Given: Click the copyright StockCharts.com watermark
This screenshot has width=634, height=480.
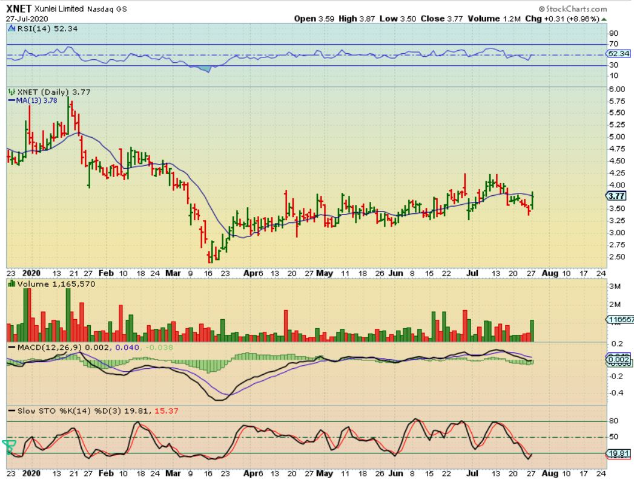Looking at the screenshot, I should (x=572, y=9).
